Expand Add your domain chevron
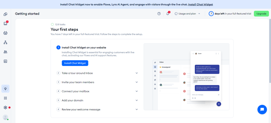The image size is (271, 123). pyautogui.click(x=137, y=100)
